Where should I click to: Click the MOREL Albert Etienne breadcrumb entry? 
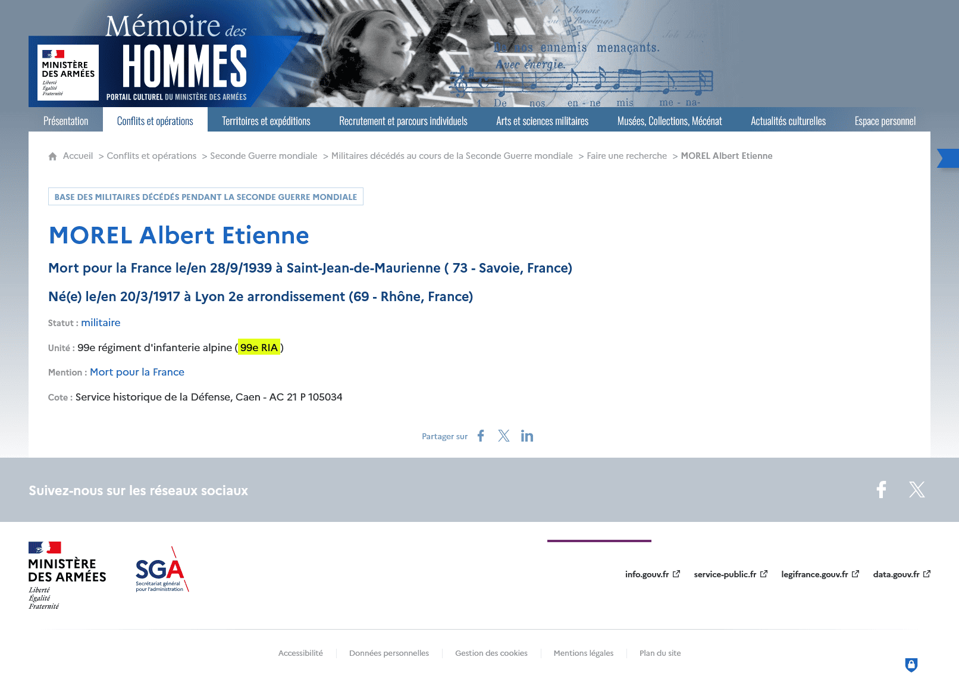pyautogui.click(x=727, y=156)
